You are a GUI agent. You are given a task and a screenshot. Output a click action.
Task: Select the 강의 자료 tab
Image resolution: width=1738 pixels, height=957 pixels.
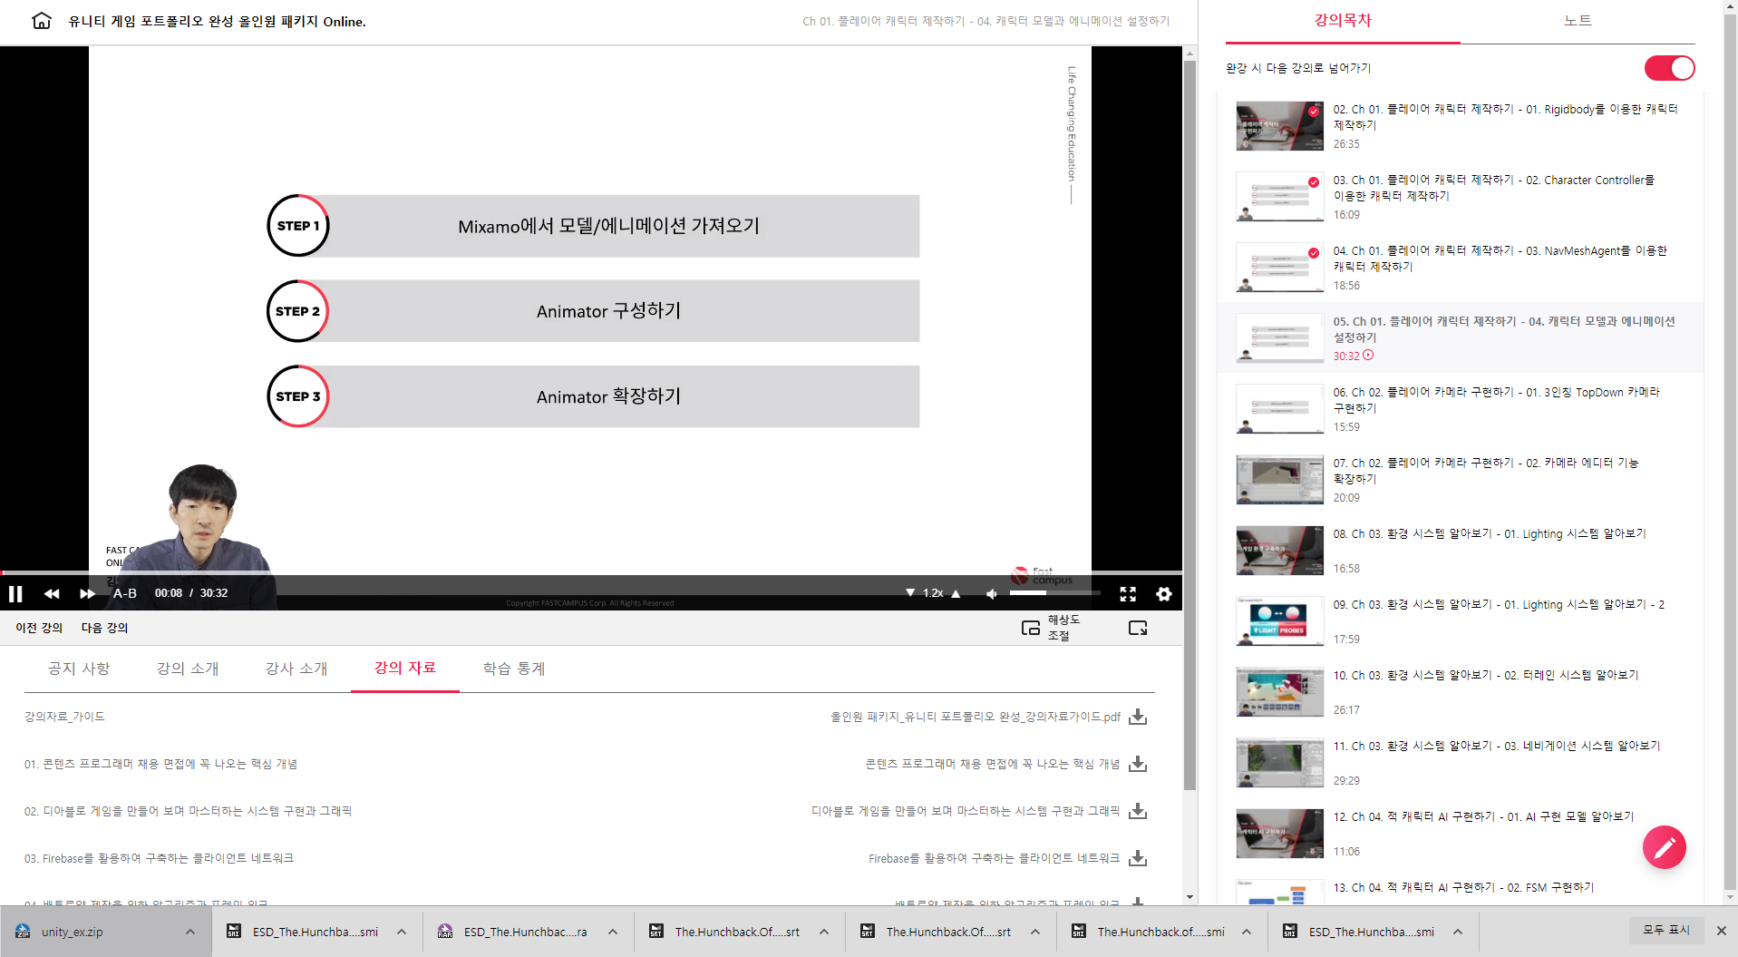pyautogui.click(x=405, y=668)
